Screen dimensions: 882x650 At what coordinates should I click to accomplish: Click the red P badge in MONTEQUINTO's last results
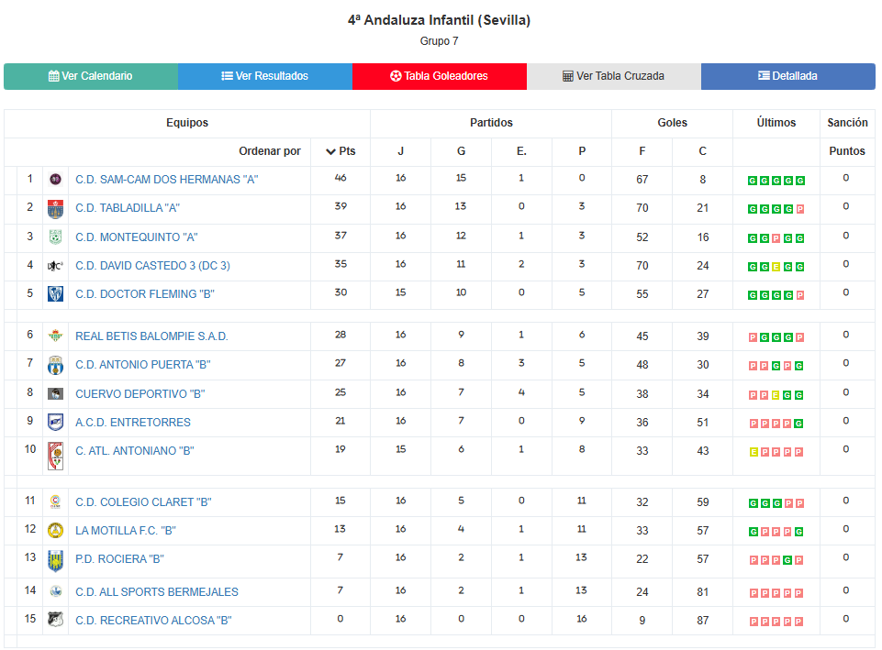tap(776, 238)
